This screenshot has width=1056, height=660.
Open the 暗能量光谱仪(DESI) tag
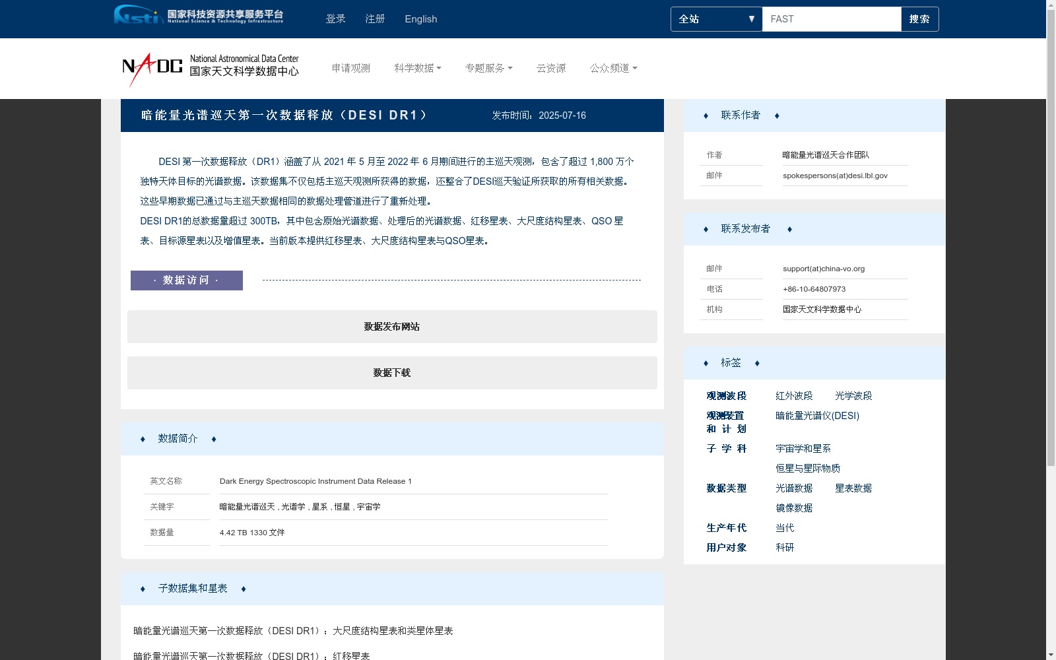pos(817,415)
